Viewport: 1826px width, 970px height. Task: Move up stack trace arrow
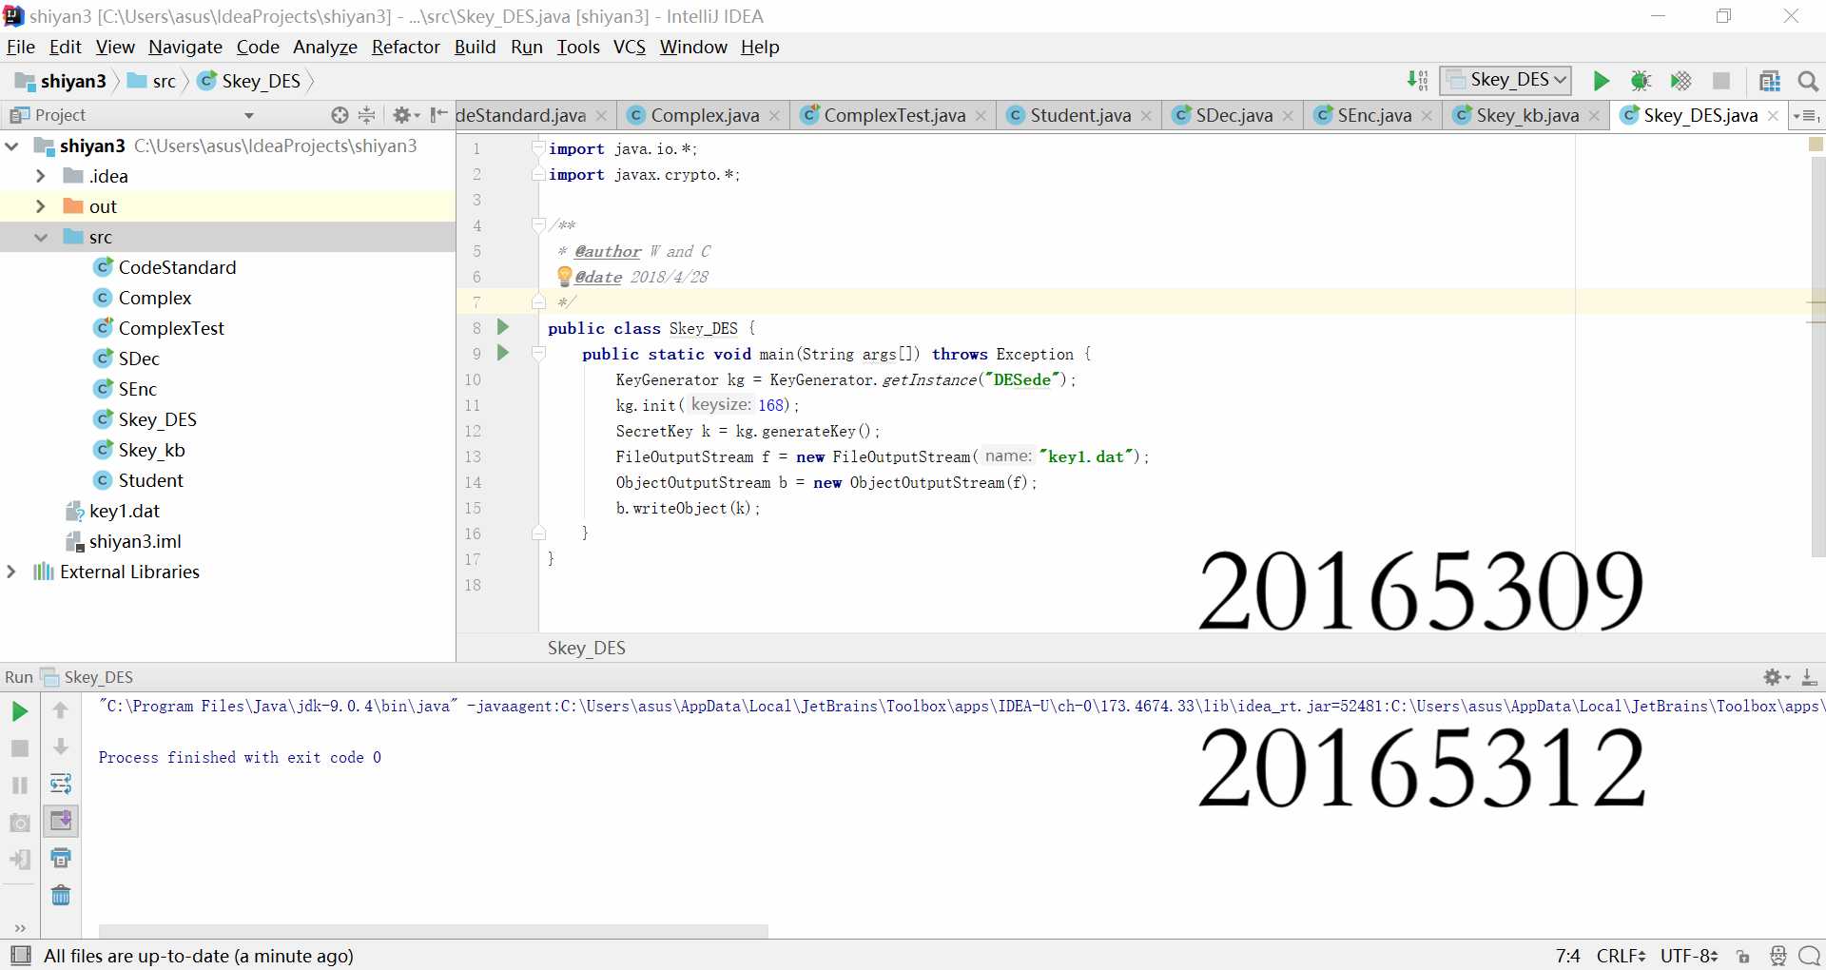point(60,710)
